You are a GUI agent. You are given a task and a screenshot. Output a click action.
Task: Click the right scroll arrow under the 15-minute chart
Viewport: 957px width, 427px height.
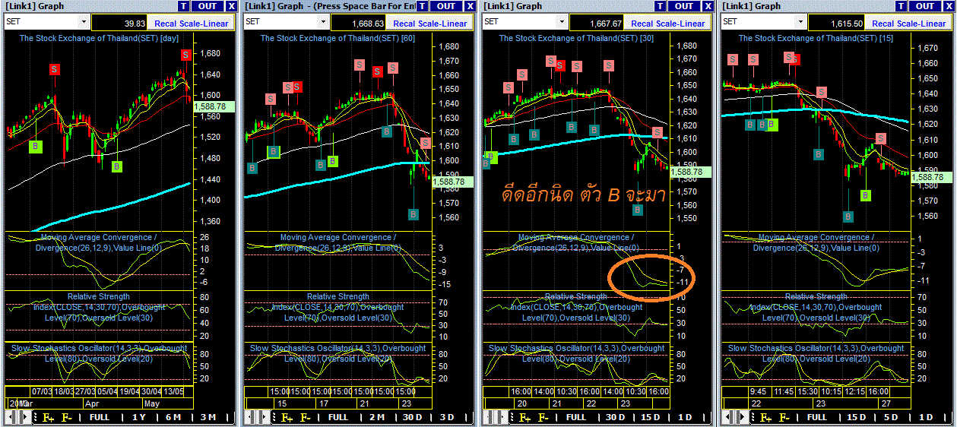pos(743,417)
